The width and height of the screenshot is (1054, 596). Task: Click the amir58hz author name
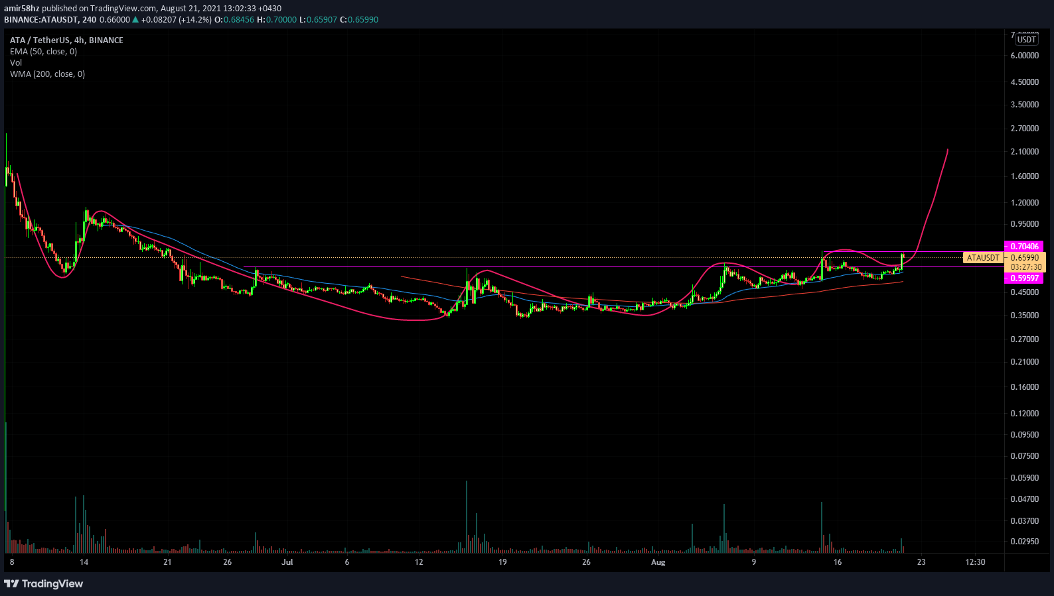click(22, 9)
